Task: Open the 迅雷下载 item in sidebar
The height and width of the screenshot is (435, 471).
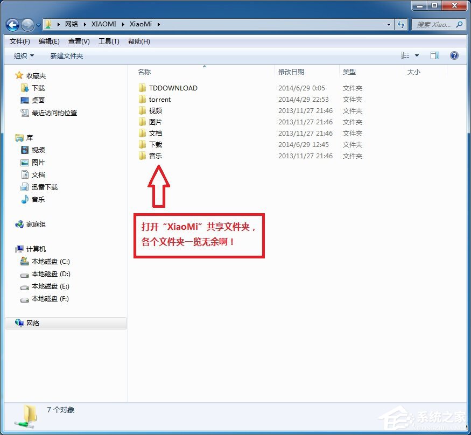Action: [x=45, y=187]
